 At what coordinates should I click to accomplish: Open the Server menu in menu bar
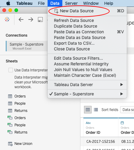[x=71, y=3]
